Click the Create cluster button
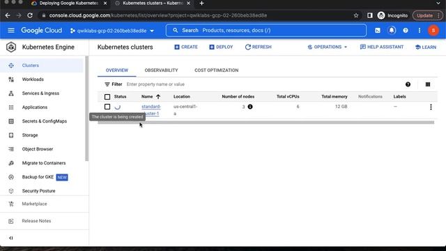 coord(186,47)
